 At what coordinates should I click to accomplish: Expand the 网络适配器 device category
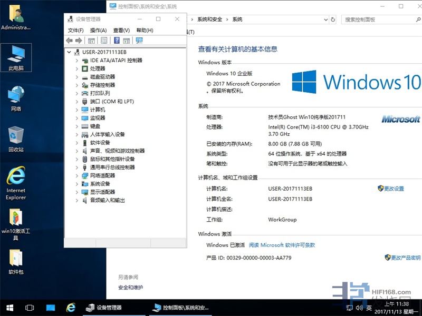(x=77, y=175)
